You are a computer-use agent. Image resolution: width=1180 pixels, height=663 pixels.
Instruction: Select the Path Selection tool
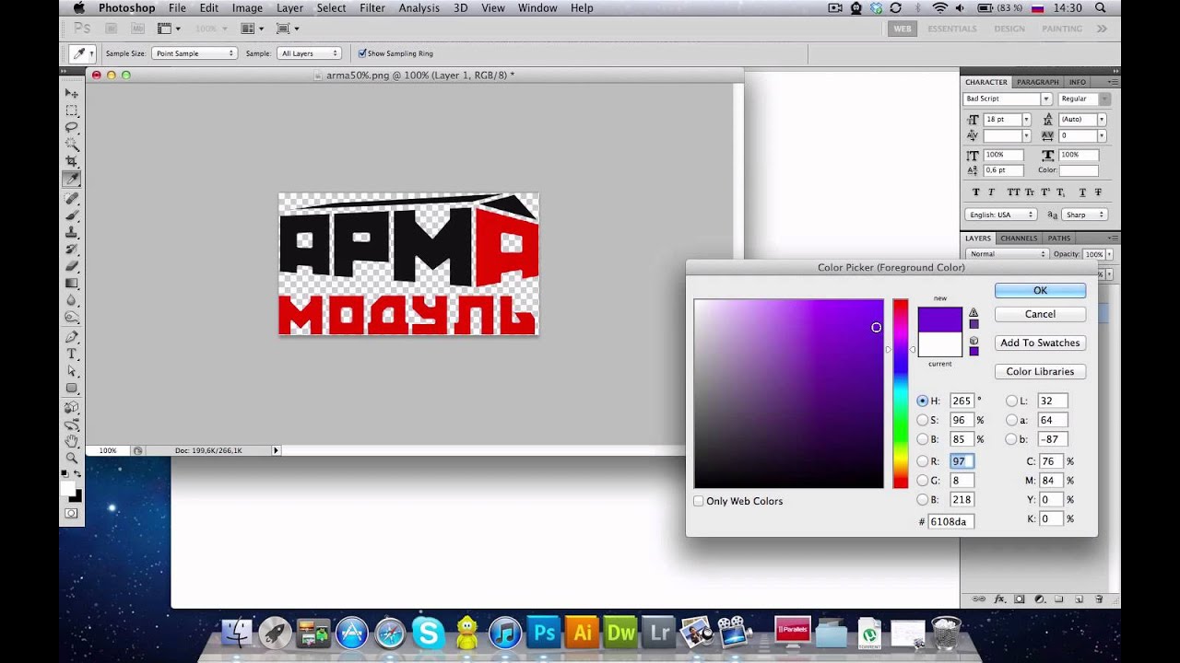(x=71, y=371)
